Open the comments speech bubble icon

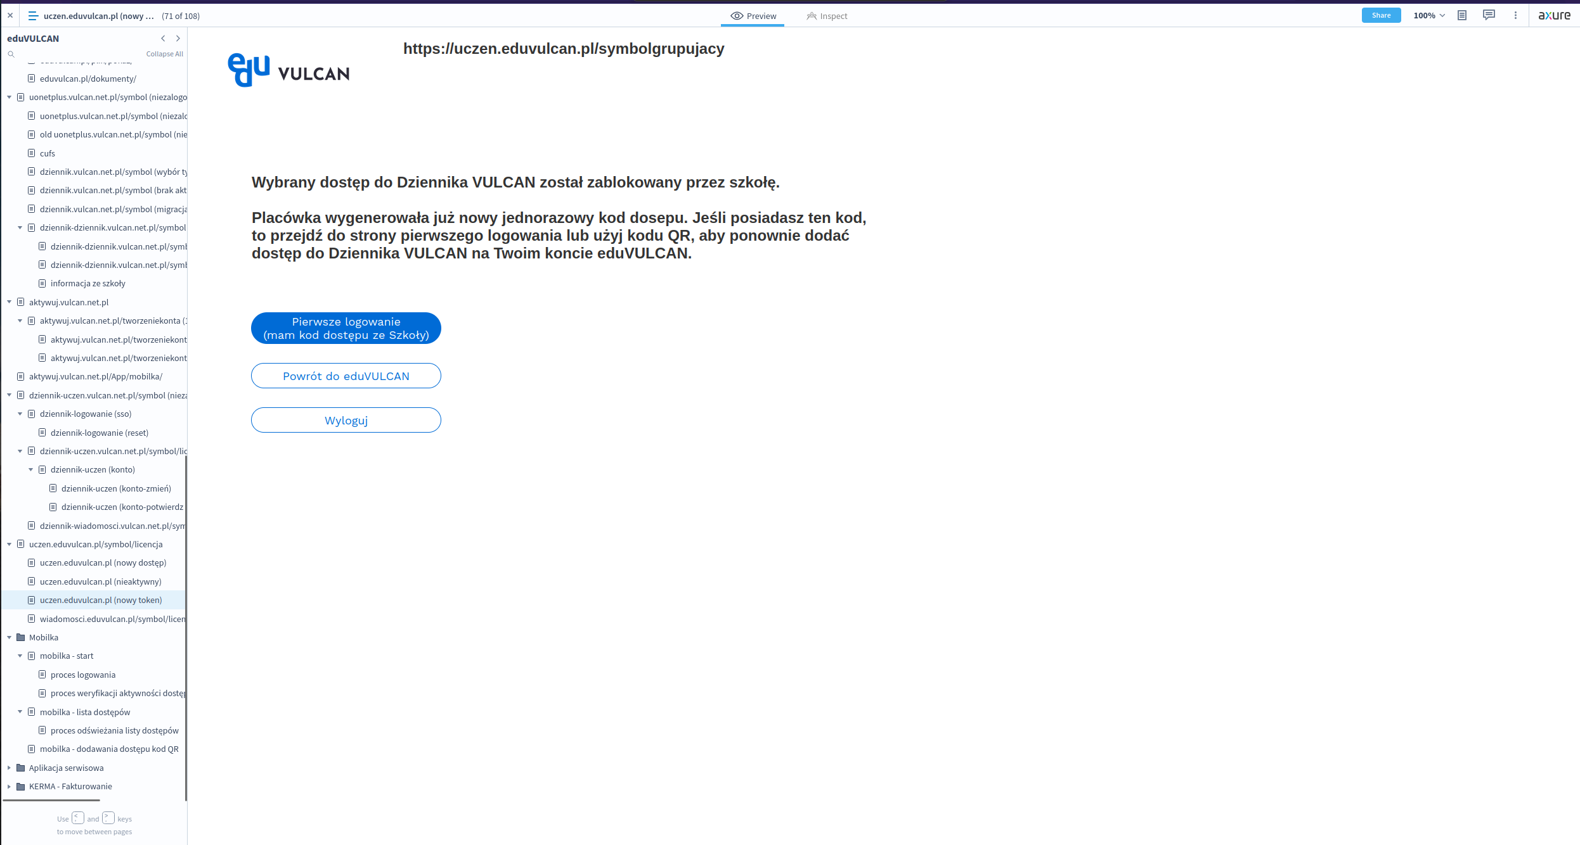tap(1489, 15)
